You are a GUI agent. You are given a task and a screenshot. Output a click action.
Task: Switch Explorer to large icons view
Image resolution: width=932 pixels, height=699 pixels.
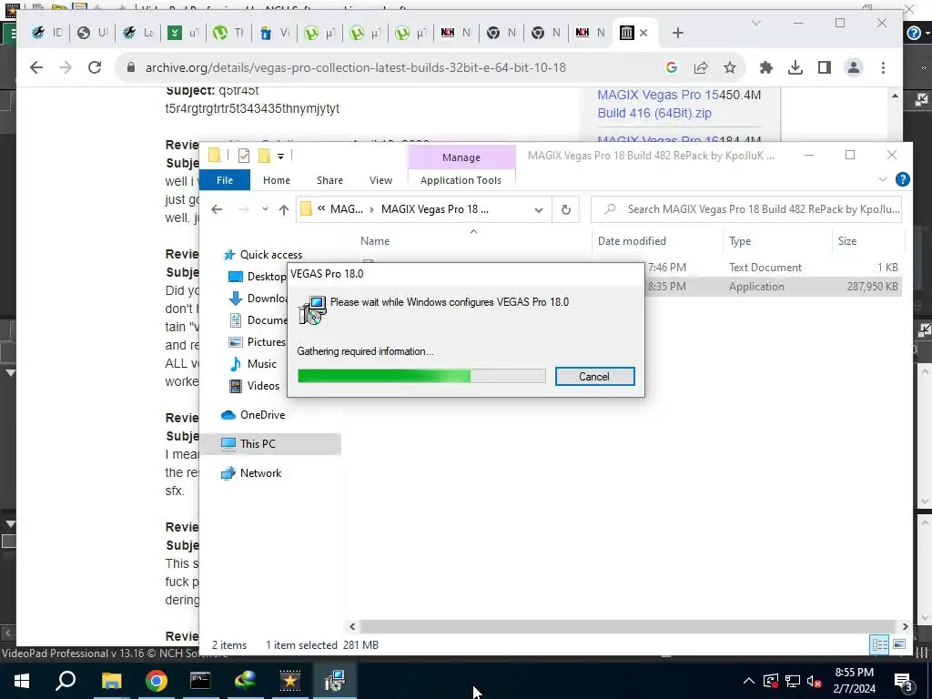pyautogui.click(x=898, y=645)
